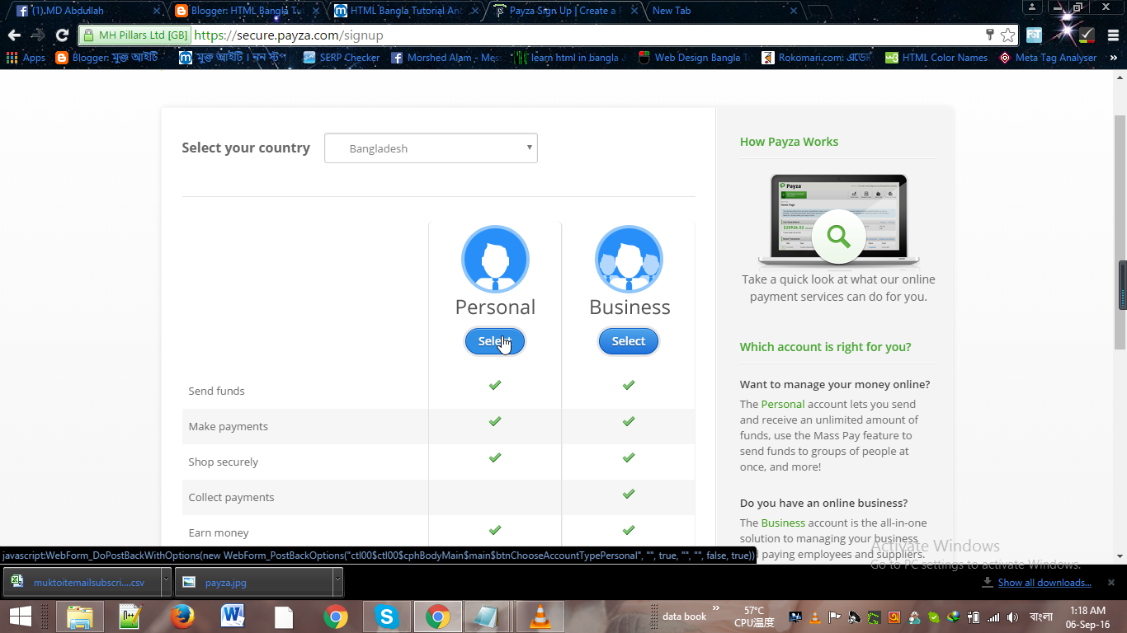Image resolution: width=1127 pixels, height=633 pixels.
Task: Click the 'Make payments' feature row label
Action: click(228, 426)
